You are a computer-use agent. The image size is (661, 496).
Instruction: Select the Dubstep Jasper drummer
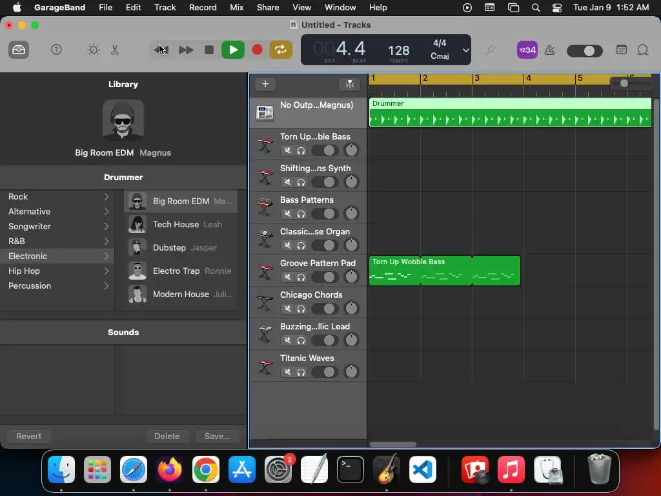[181, 247]
